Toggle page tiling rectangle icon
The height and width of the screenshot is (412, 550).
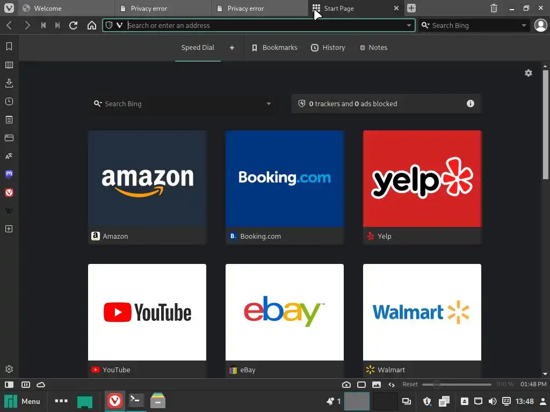[361, 384]
